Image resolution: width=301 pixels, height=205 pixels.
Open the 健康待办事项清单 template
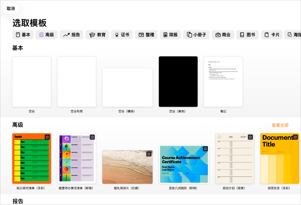coord(77,158)
